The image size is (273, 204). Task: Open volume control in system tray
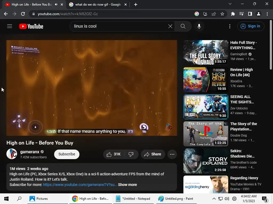point(227,199)
